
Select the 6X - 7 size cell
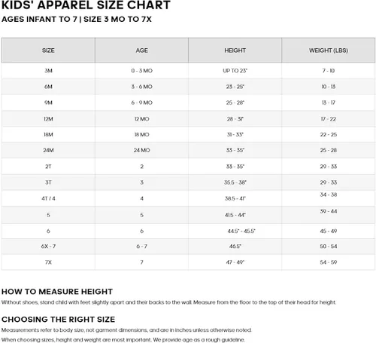click(48, 247)
